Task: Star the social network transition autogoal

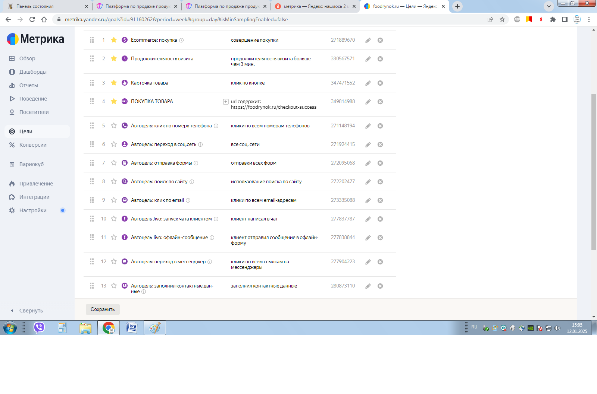Action: point(114,144)
